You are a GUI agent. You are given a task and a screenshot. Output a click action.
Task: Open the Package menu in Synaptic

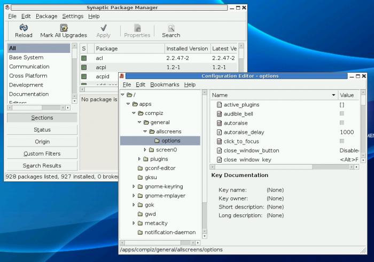tap(46, 16)
